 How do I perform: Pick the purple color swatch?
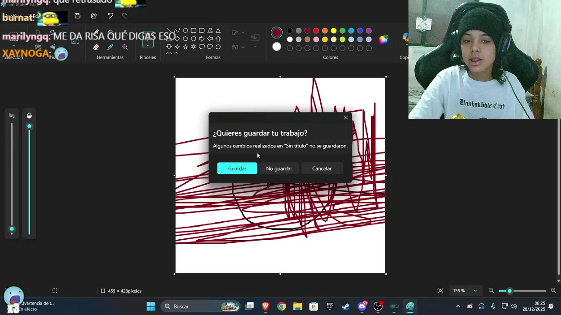point(369,31)
